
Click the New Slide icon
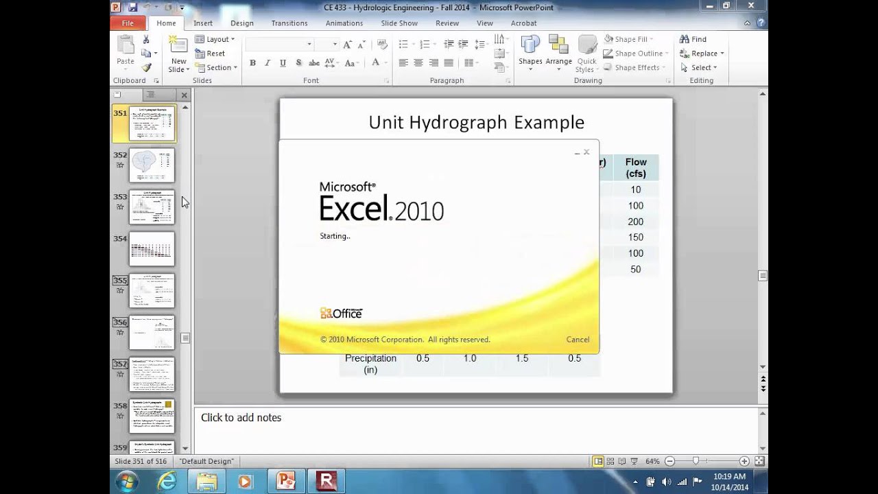[178, 45]
